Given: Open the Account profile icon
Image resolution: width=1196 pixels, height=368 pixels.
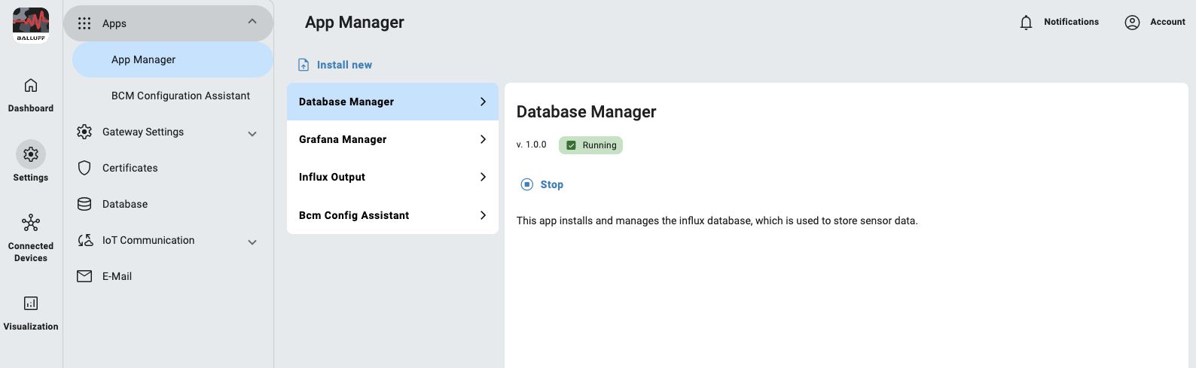Looking at the screenshot, I should 1132,23.
